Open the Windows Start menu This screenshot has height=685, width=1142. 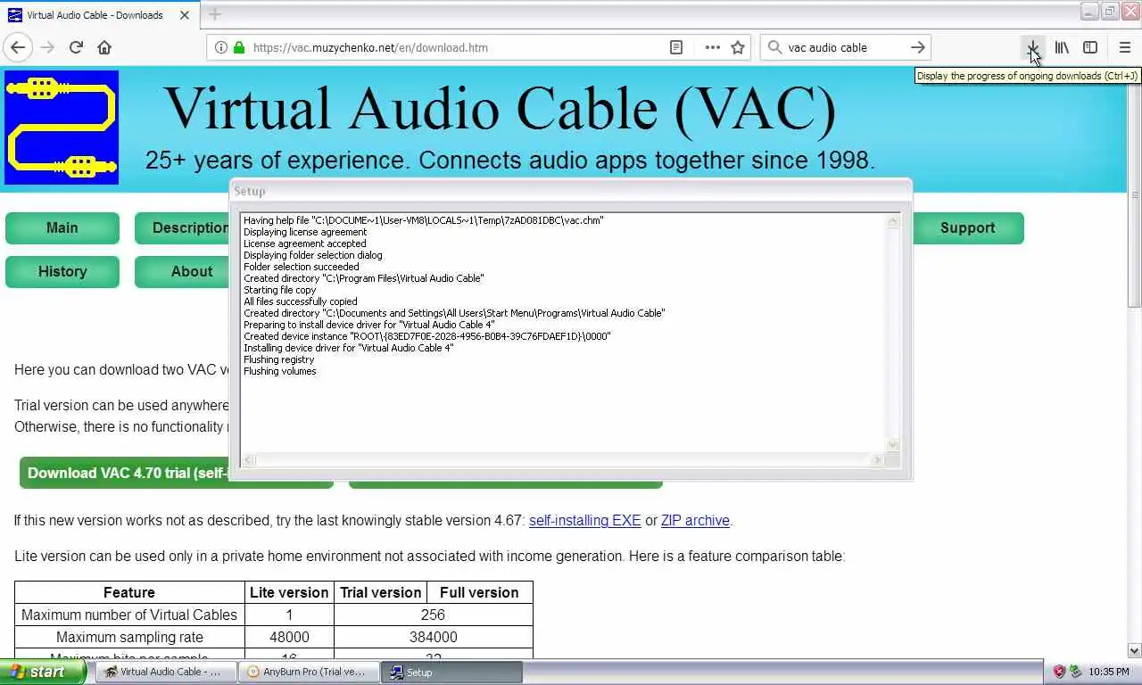43,672
